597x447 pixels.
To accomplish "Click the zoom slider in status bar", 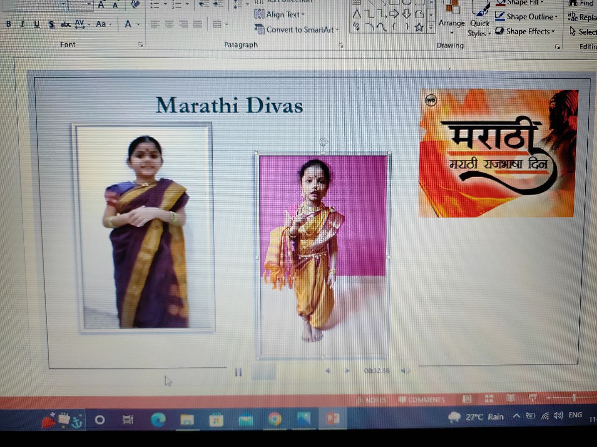I will [574, 398].
